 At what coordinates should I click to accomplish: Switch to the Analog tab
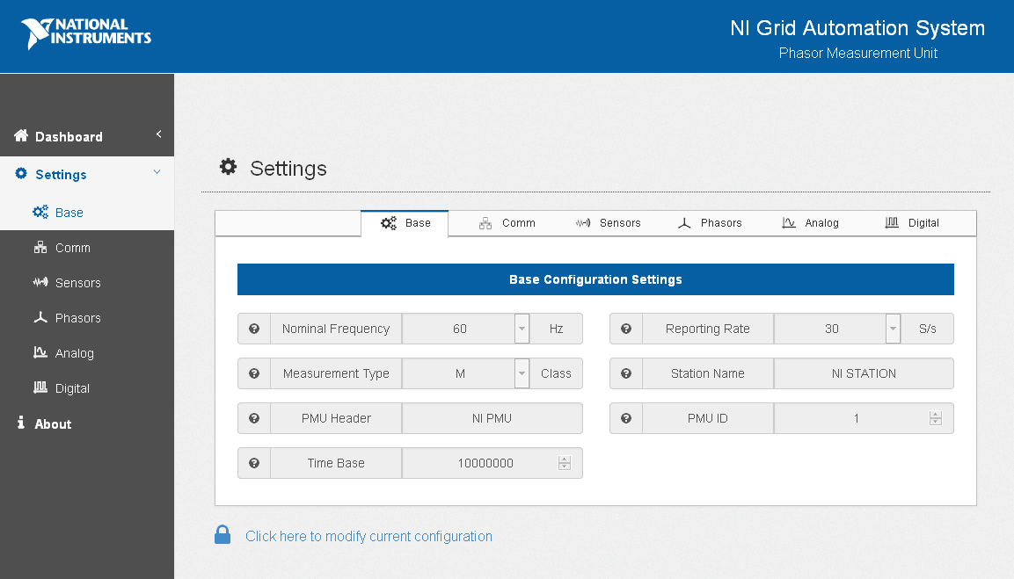pyautogui.click(x=811, y=223)
